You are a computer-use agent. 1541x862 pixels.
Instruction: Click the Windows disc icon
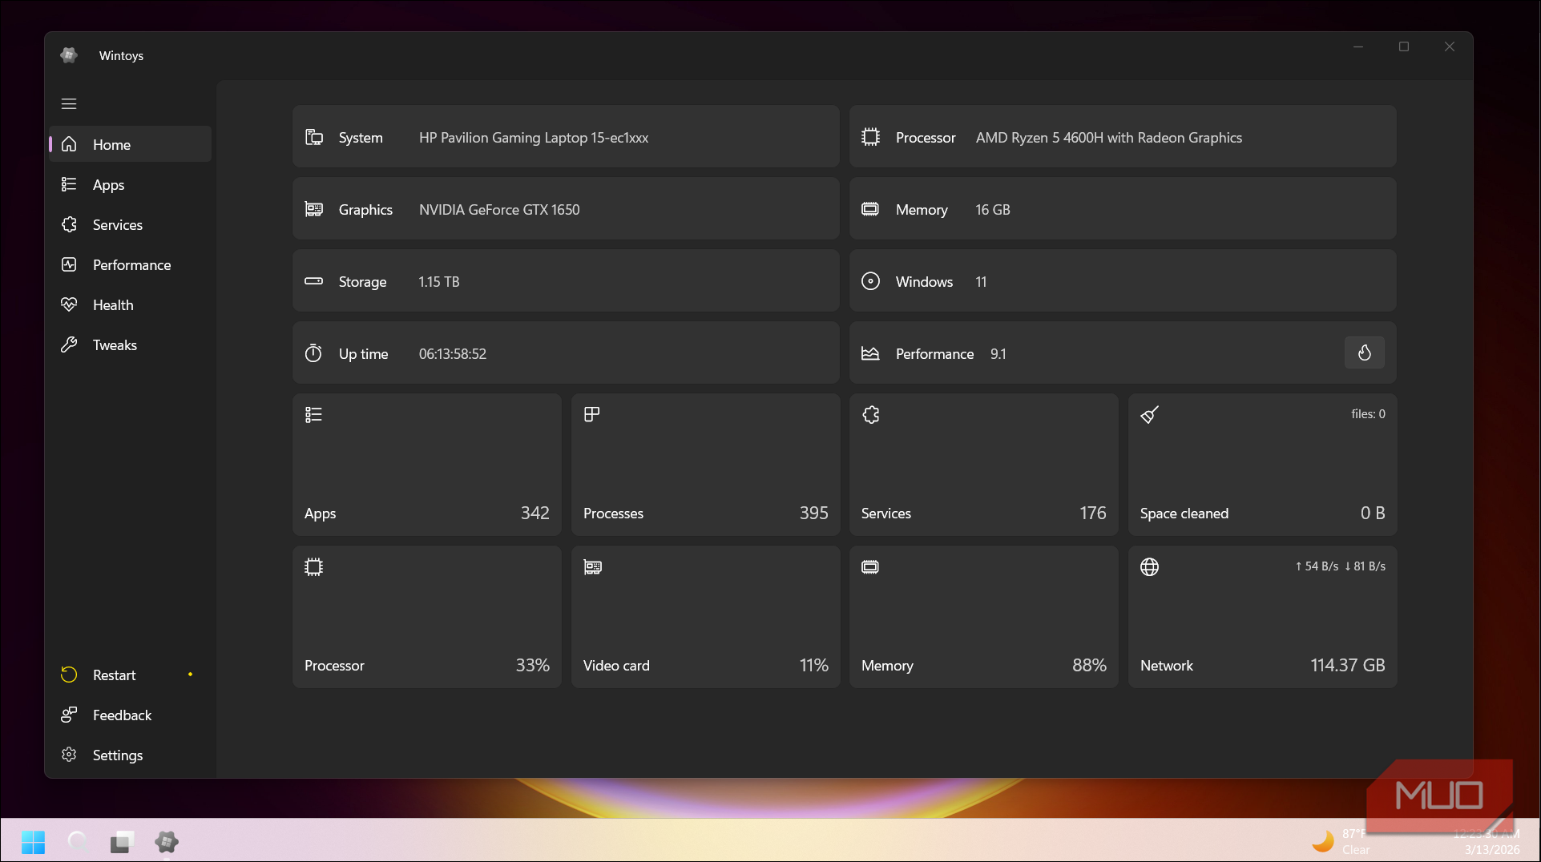pos(870,281)
